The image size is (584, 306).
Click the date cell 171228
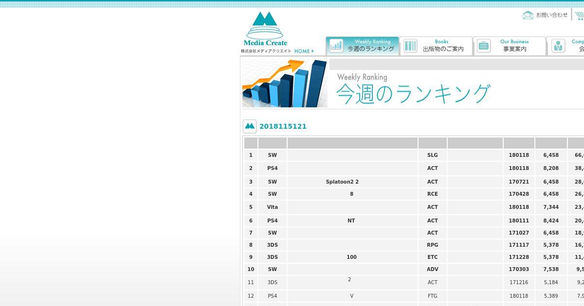pyautogui.click(x=519, y=257)
